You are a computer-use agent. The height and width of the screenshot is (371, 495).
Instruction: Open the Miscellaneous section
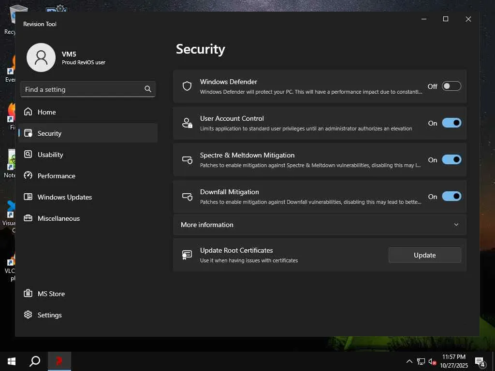[x=88, y=218]
